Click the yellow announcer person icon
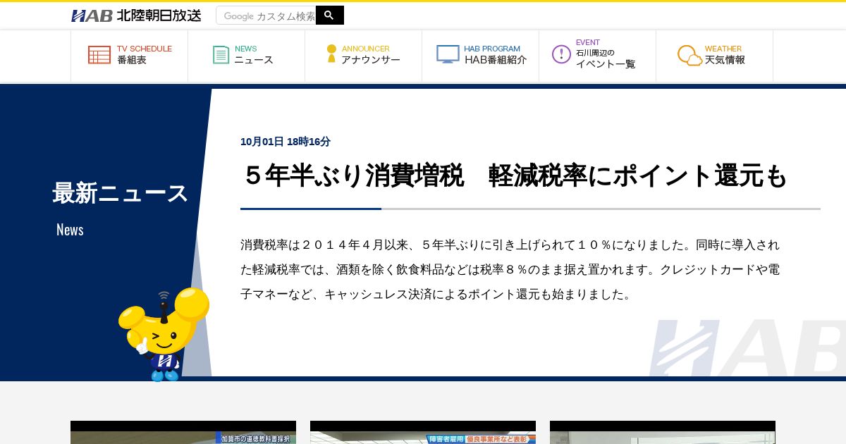The height and width of the screenshot is (444, 846). (331, 54)
